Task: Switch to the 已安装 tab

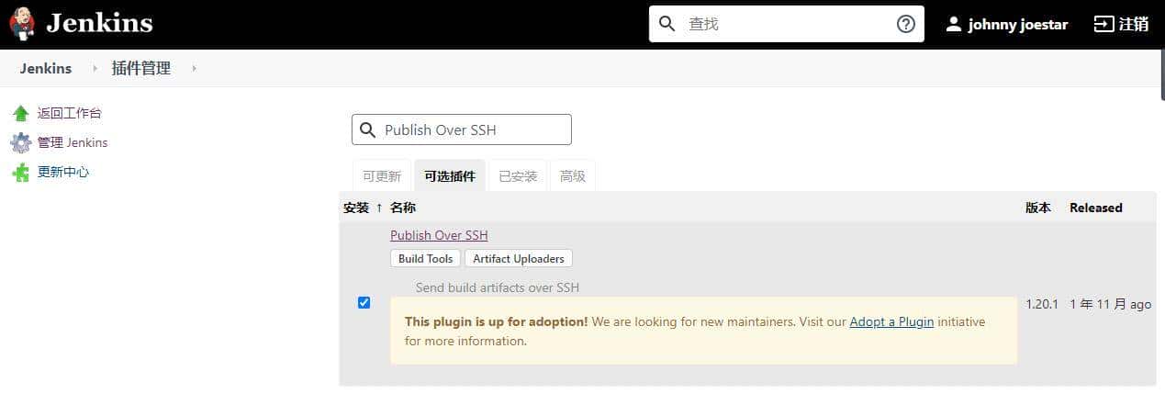Action: [x=518, y=176]
